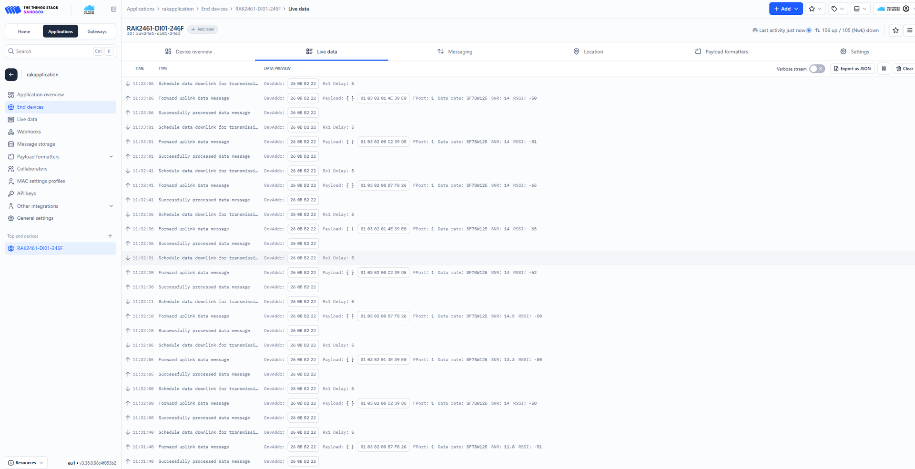Click the back arrow beside rakapplication
Screen dimensions: 915x469
click(x=11, y=75)
